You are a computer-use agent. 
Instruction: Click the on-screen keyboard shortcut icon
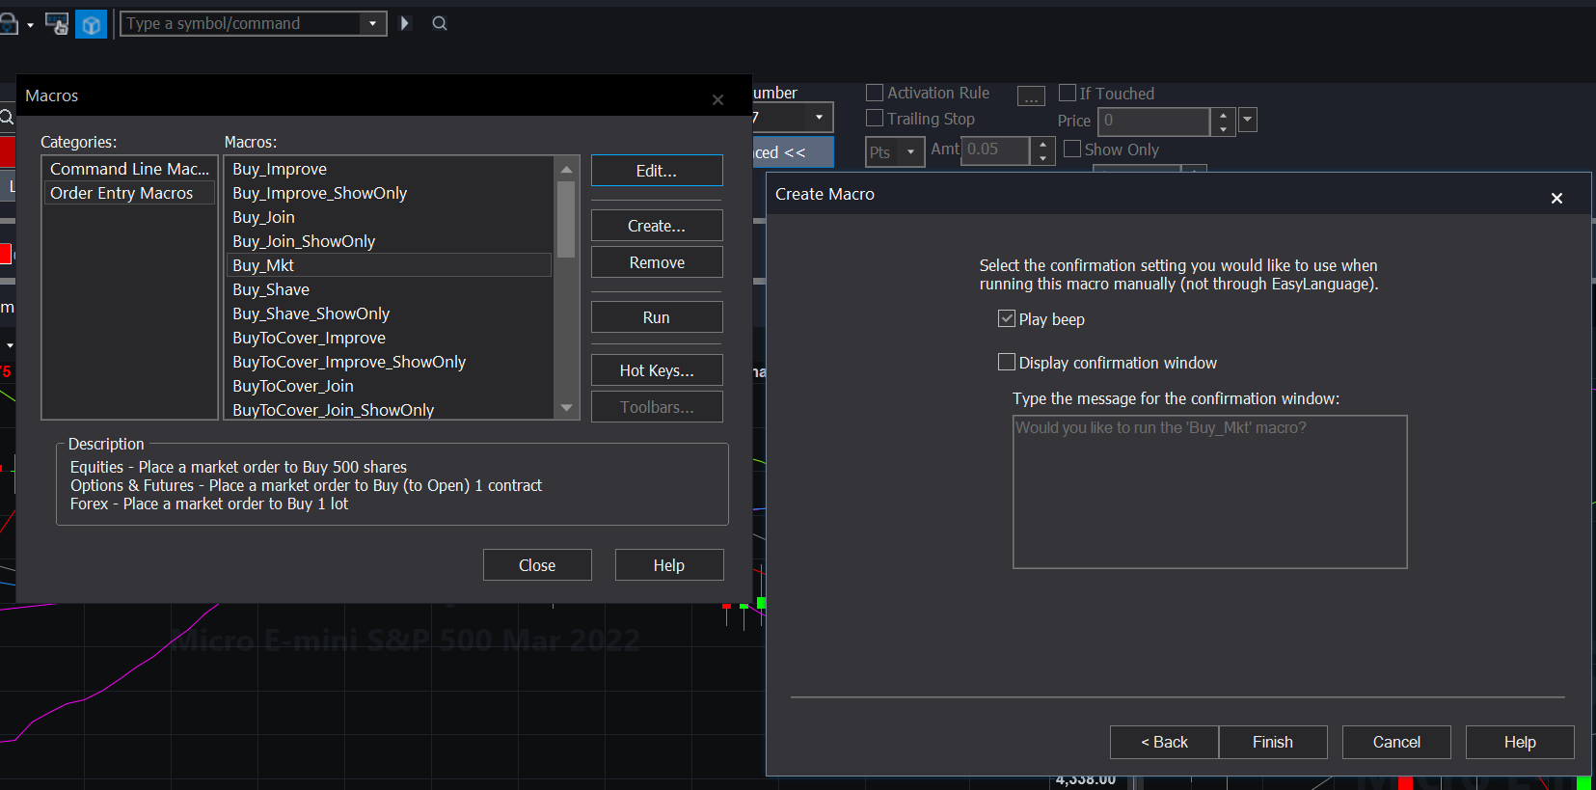coord(57,24)
